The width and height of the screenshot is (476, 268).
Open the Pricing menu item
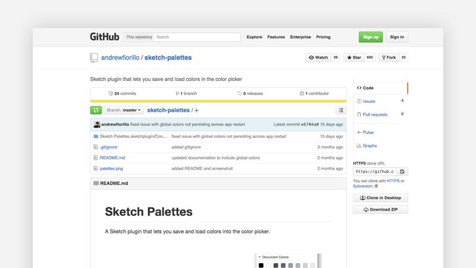(x=323, y=37)
